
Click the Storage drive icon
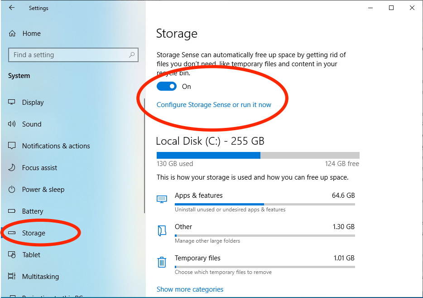pyautogui.click(x=12, y=233)
